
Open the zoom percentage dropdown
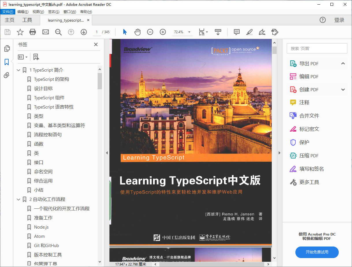[x=189, y=32]
